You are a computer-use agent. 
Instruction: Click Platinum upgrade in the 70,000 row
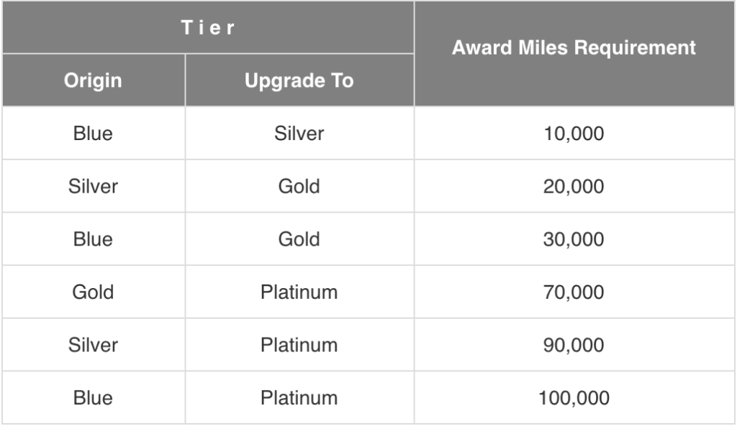click(299, 292)
